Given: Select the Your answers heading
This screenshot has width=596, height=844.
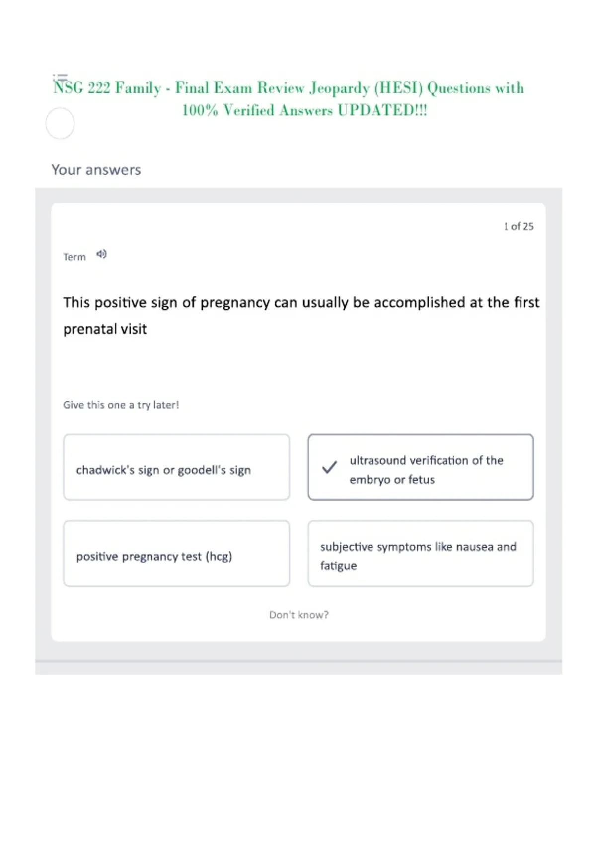Looking at the screenshot, I should click(x=96, y=170).
